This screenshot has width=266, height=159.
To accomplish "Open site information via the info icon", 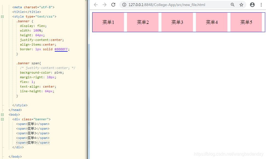I will pos(124,5).
